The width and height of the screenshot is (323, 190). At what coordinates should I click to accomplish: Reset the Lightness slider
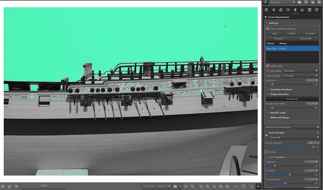pos(316,166)
